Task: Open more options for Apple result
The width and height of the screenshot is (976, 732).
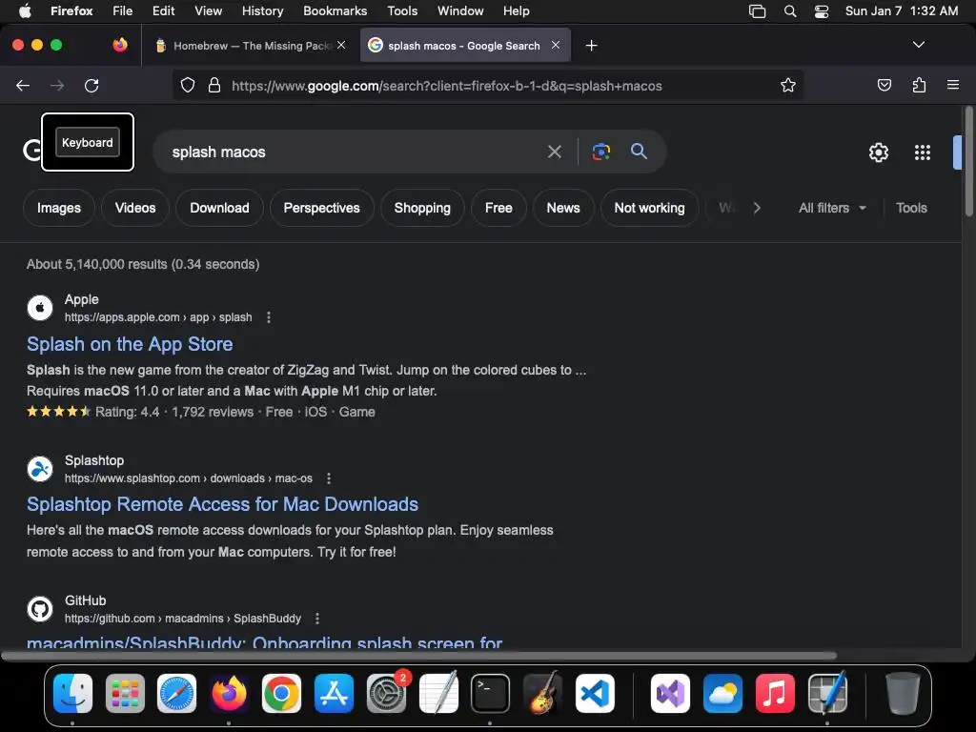Action: (268, 317)
